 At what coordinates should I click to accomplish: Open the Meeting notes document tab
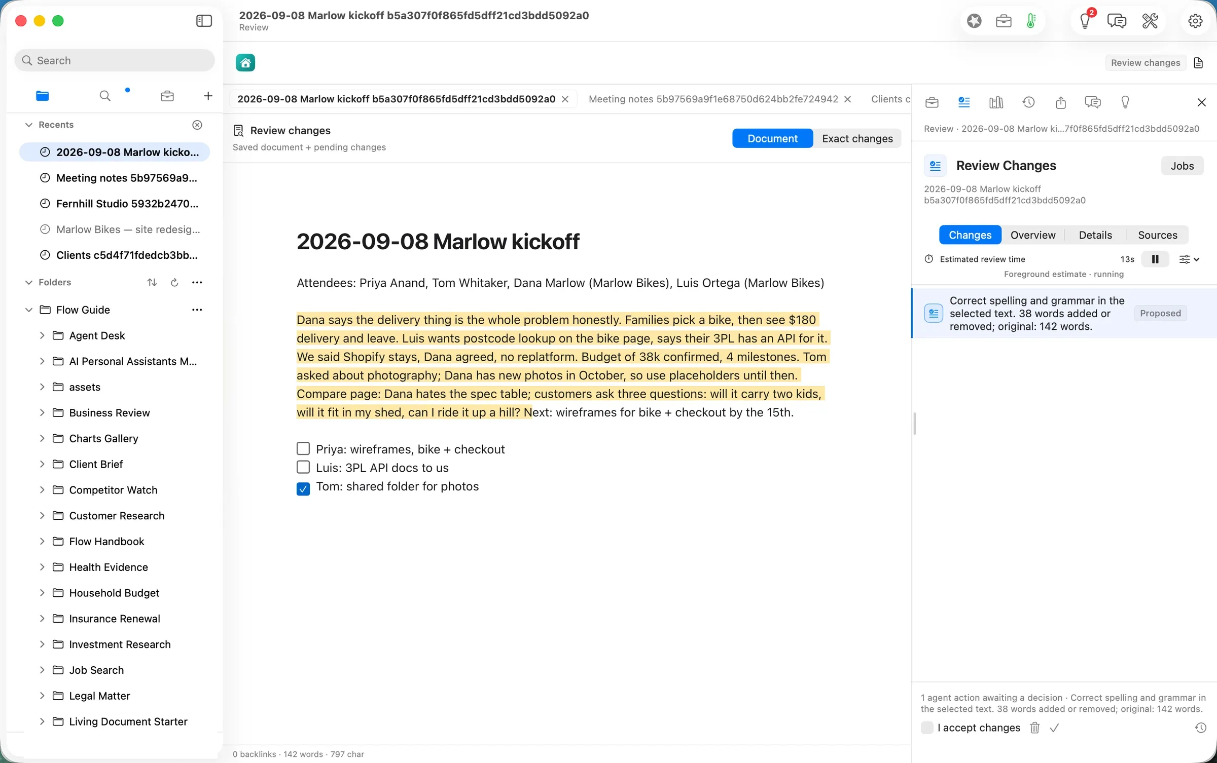713,99
